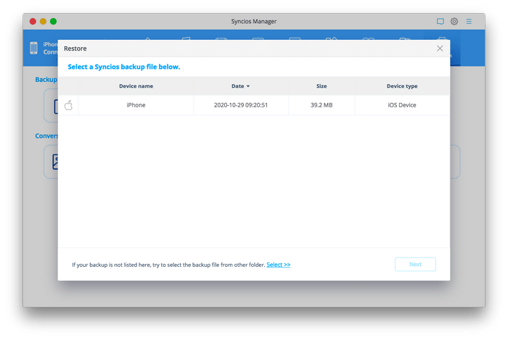This screenshot has height=340, width=508.
Task: Click the Next button
Action: [x=415, y=265]
